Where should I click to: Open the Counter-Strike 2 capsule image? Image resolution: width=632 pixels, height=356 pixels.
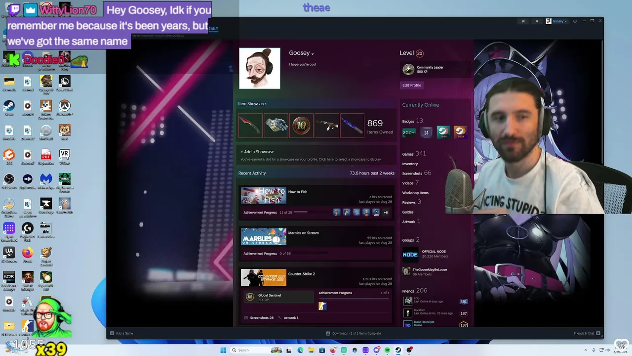(x=264, y=277)
